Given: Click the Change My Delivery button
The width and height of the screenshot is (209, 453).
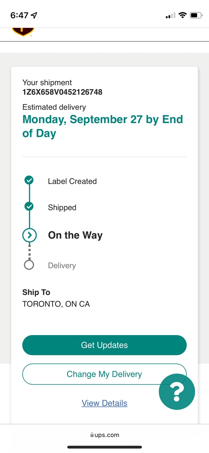Looking at the screenshot, I should tap(104, 374).
